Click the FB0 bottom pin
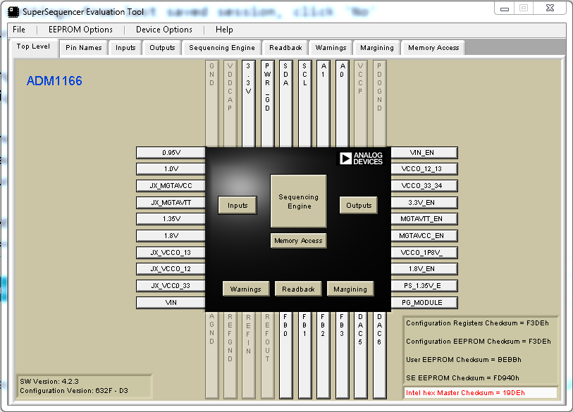Image resolution: width=573 pixels, height=412 pixels. point(285,355)
